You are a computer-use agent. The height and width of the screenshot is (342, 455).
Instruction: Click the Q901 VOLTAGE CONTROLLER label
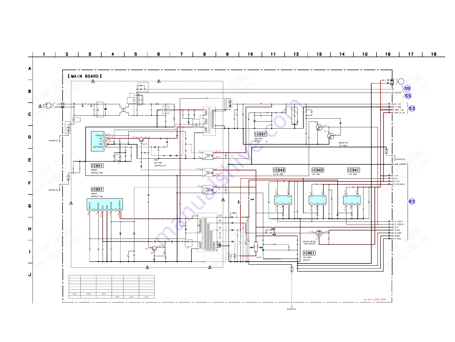(x=160, y=163)
